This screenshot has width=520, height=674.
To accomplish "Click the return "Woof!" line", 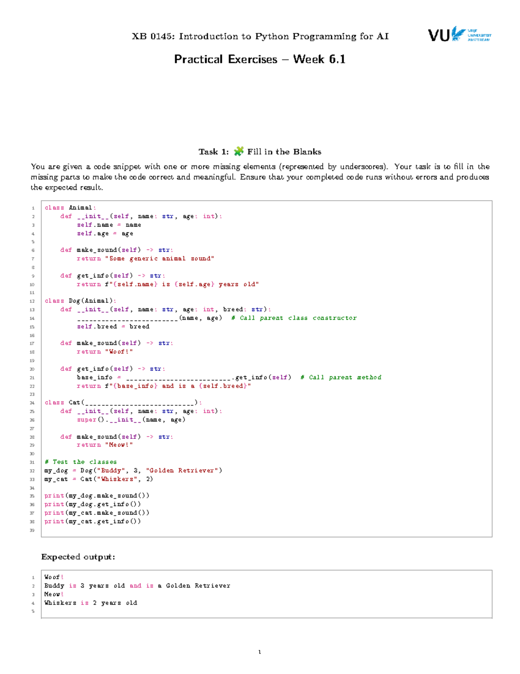I will coord(105,352).
